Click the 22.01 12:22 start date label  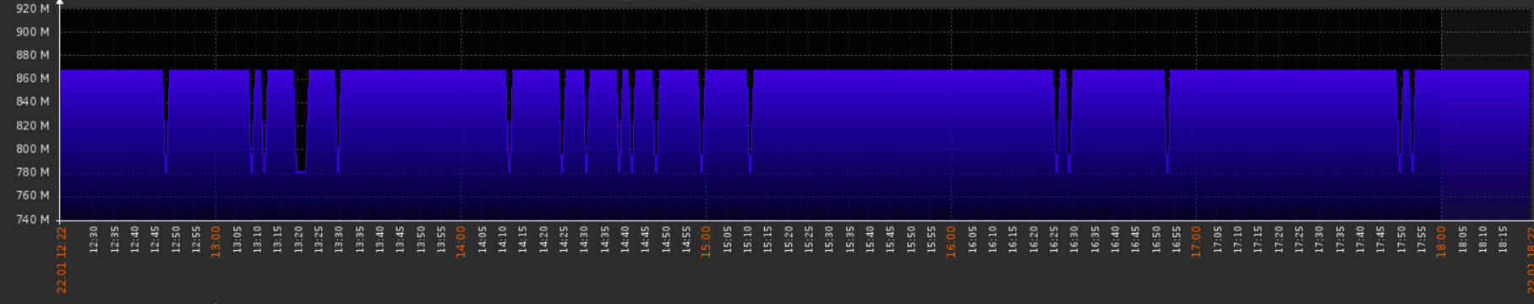click(x=62, y=259)
